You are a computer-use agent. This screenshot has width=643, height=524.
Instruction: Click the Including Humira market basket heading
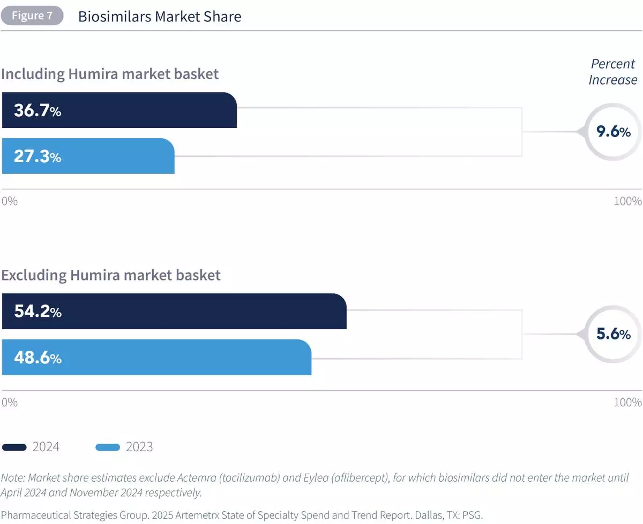pyautogui.click(x=110, y=73)
